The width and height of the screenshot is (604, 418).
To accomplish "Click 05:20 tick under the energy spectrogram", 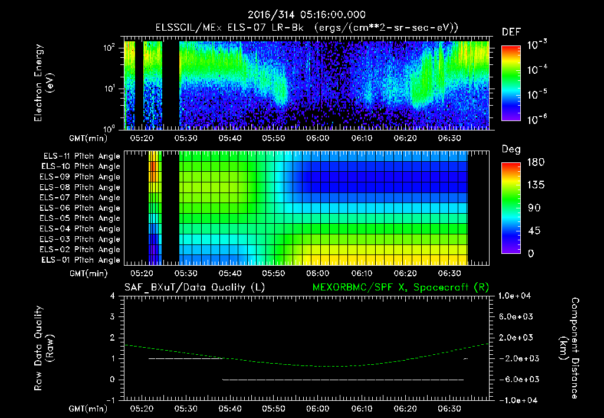I will coord(142,138).
